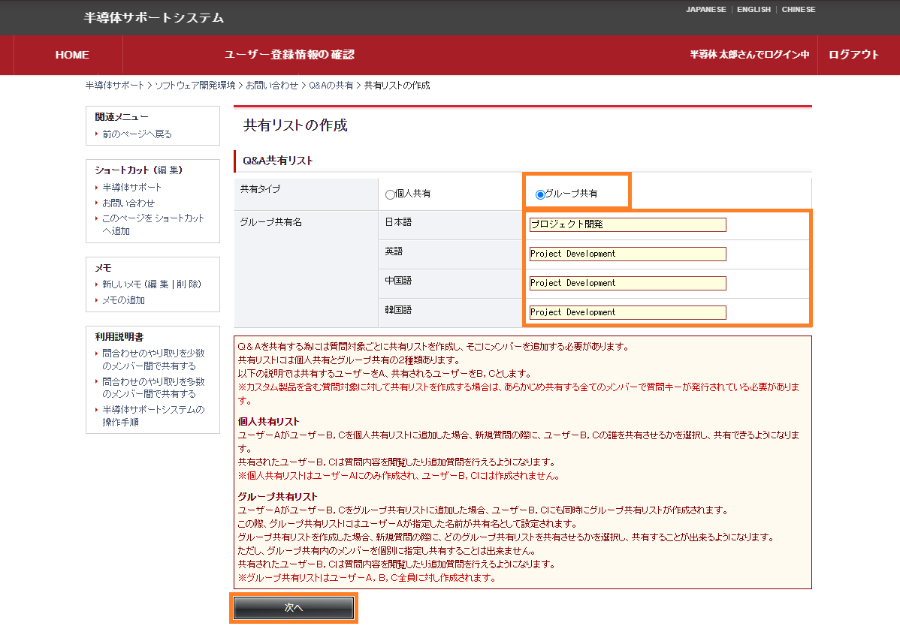Switch language to JAPANESE
This screenshot has width=900, height=638.
[x=705, y=10]
